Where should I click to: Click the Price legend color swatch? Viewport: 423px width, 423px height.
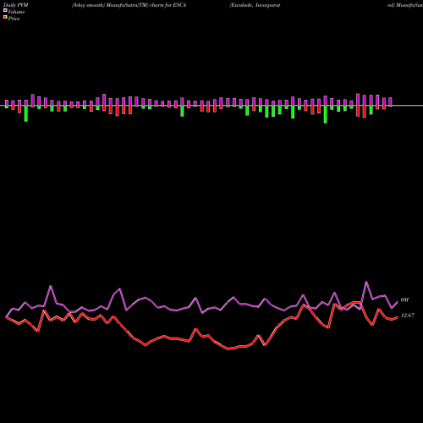tap(5, 18)
